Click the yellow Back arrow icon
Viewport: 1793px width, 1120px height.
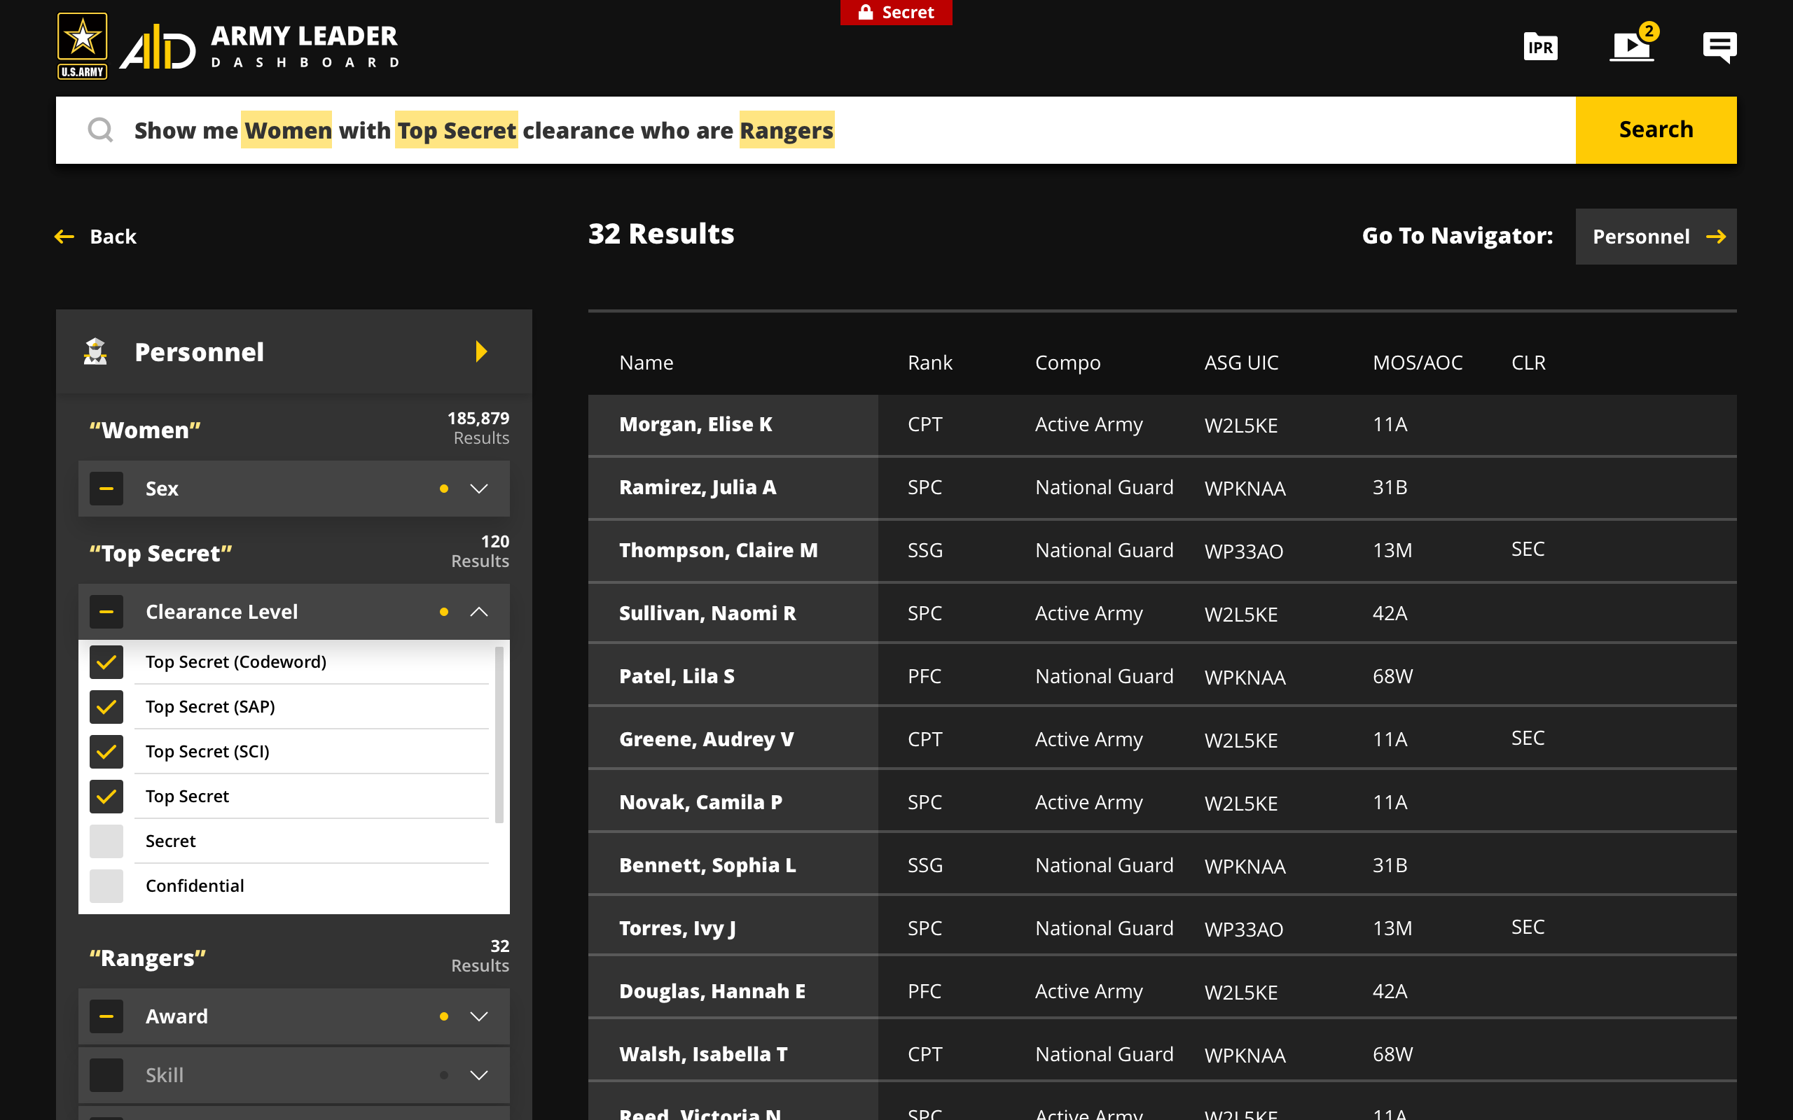pos(64,237)
